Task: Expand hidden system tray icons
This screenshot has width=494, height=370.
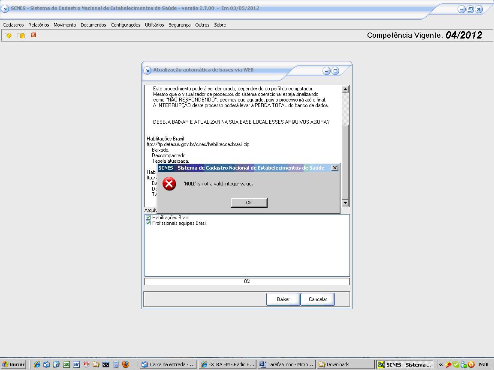Action: pos(440,364)
